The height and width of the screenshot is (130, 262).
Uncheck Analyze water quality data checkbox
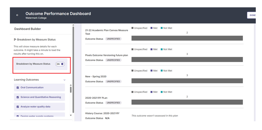click(x=18, y=107)
